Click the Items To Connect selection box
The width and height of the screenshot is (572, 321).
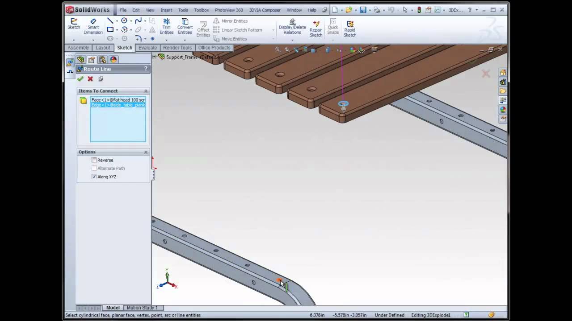[x=118, y=119]
